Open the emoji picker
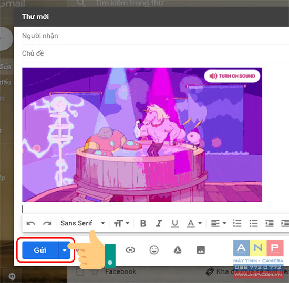289x283 pixels. pyautogui.click(x=154, y=250)
